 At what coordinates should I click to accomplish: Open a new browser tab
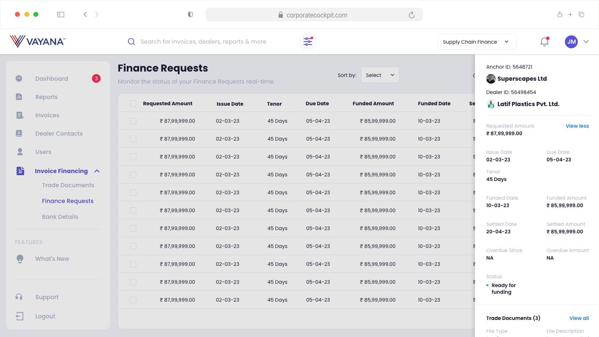coord(570,15)
